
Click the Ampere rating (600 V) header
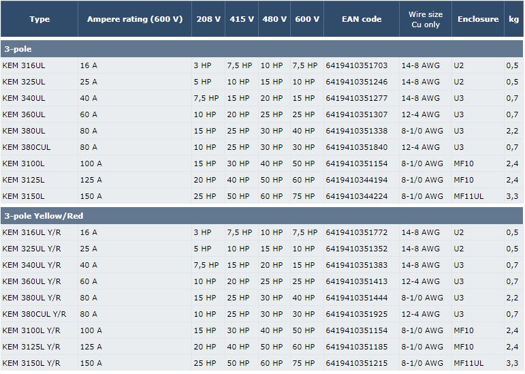135,19
